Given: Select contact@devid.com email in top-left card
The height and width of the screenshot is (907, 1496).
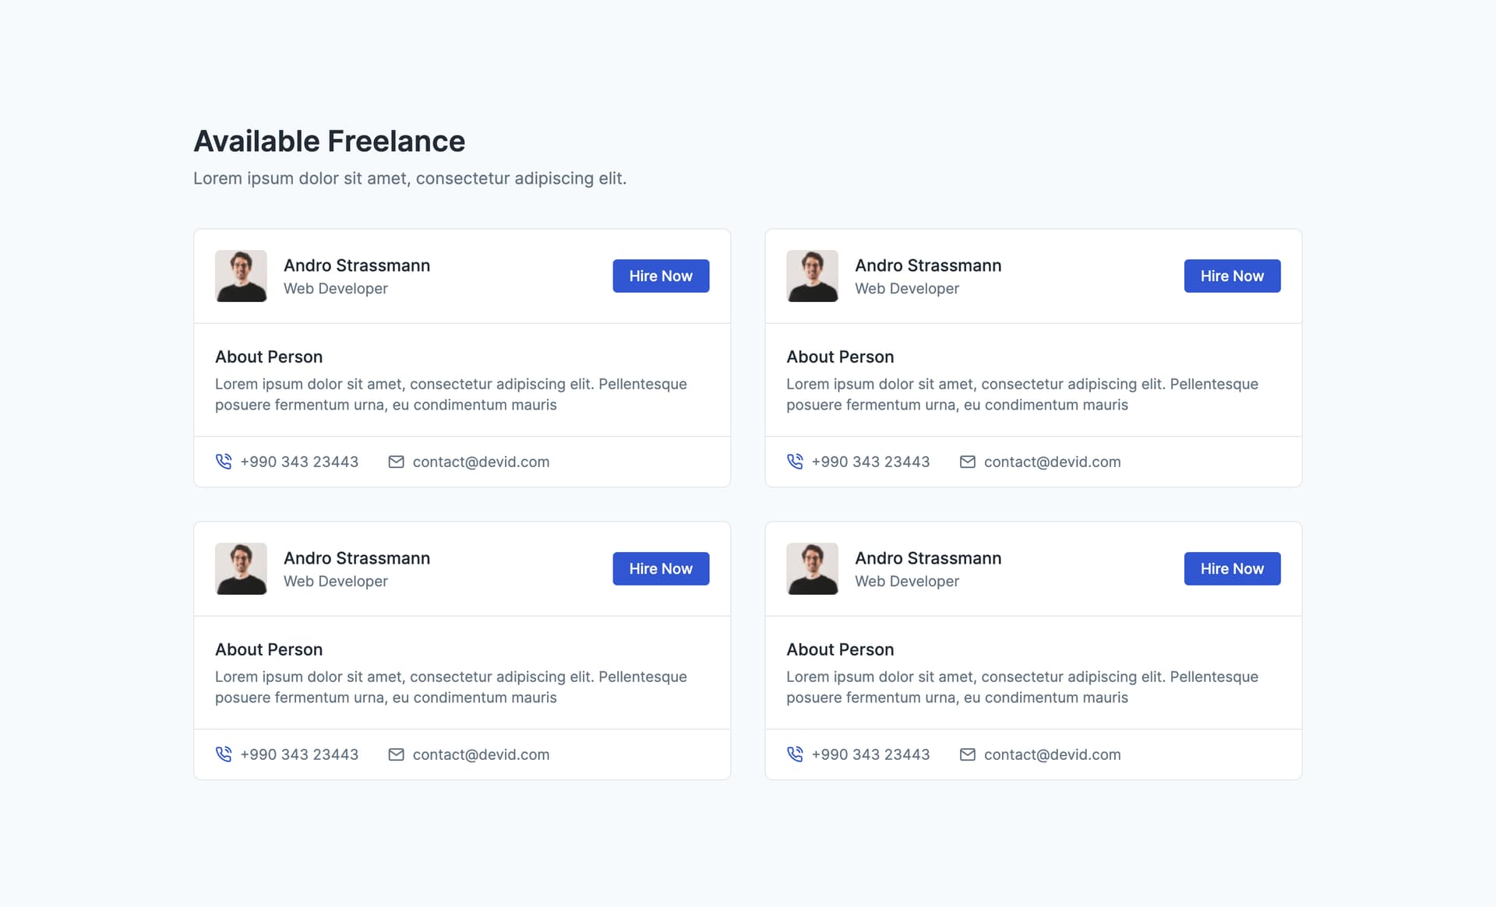Looking at the screenshot, I should tap(481, 462).
